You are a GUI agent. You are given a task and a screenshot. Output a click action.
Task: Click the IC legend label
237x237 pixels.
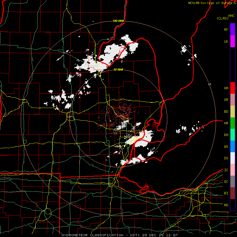click(x=226, y=170)
